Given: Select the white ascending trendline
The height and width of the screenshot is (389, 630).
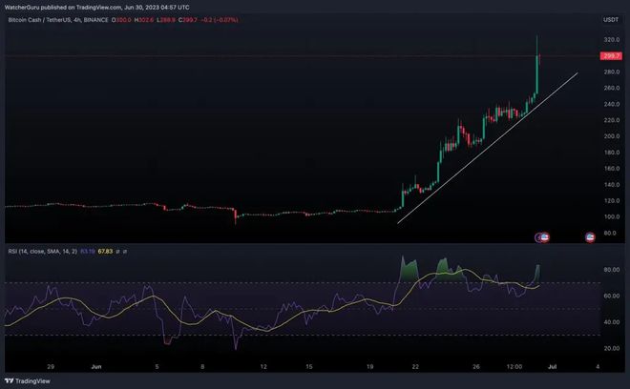Looking at the screenshot, I should (487, 149).
